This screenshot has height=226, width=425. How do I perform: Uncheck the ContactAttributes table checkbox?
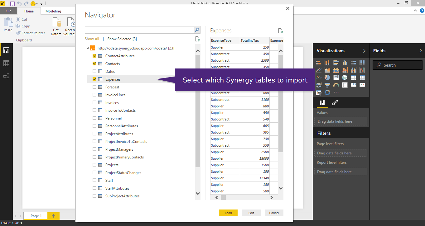coord(94,56)
